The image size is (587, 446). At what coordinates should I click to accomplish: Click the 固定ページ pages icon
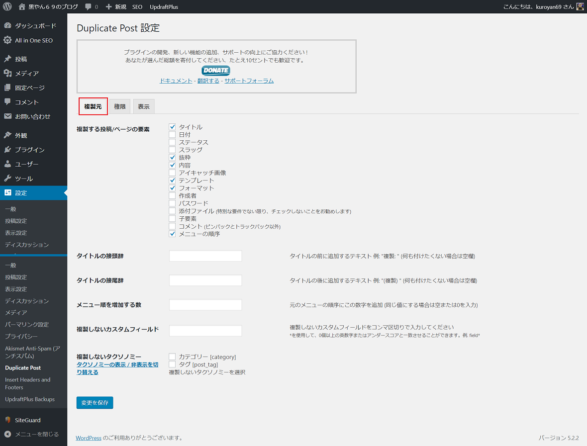pos(7,88)
